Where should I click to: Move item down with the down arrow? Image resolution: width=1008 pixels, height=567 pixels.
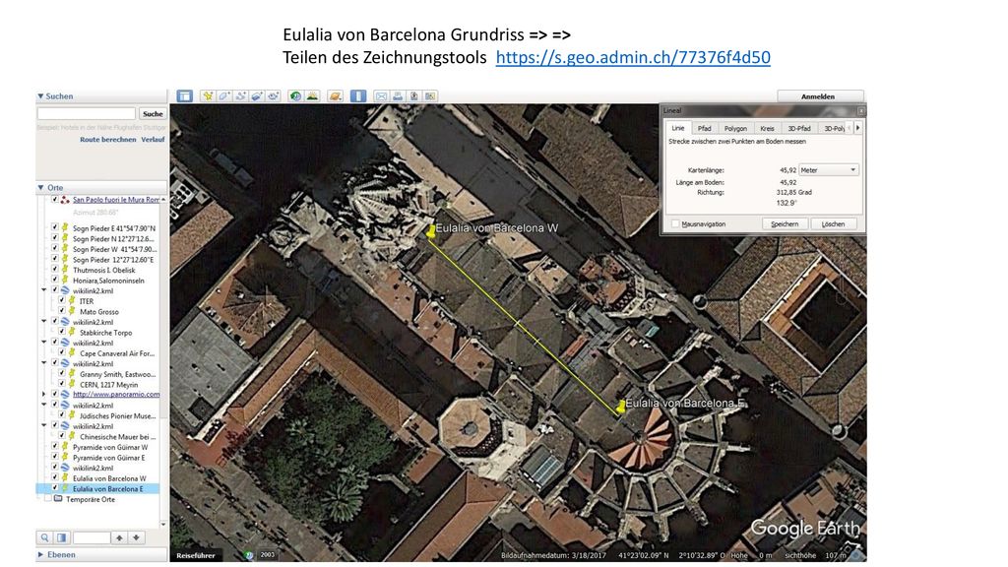pos(136,537)
